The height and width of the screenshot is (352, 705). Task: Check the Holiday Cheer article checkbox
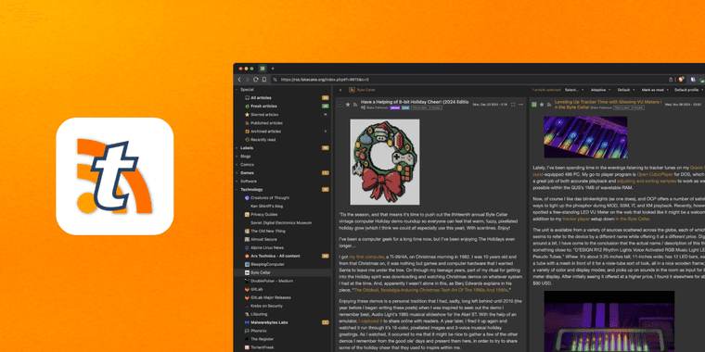point(340,104)
